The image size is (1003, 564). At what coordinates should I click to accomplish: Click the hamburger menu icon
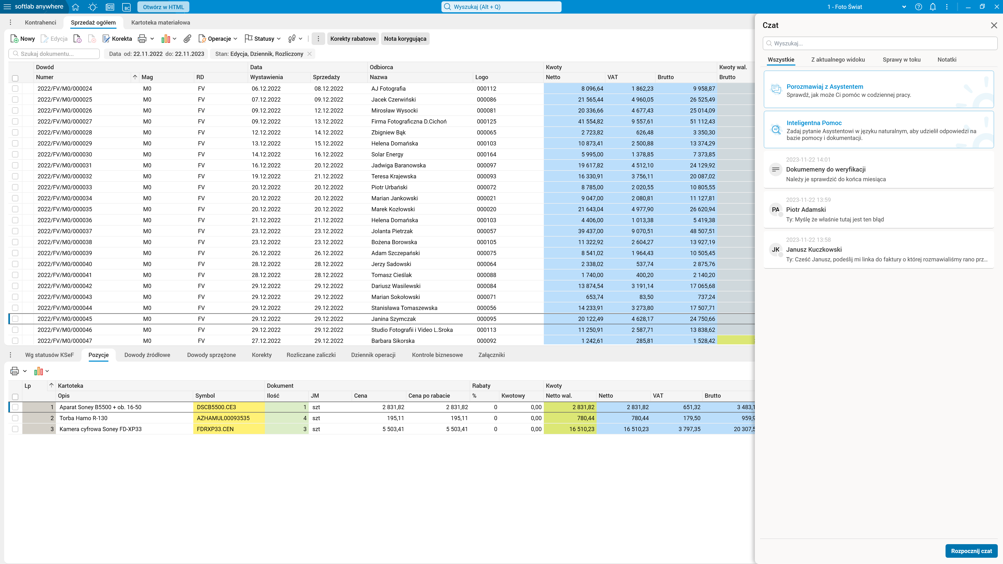click(x=7, y=7)
